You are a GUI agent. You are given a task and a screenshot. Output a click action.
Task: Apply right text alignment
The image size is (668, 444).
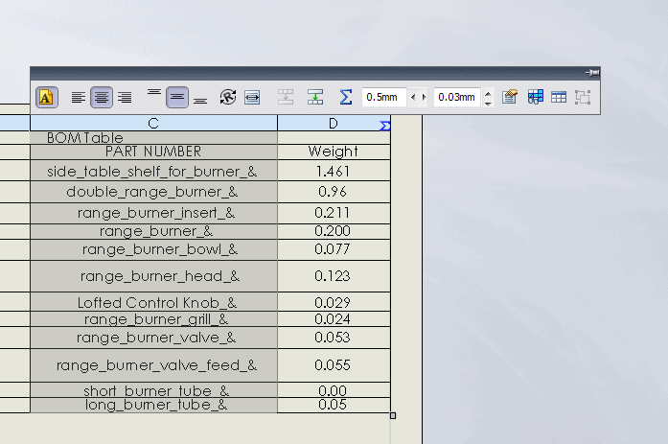click(125, 97)
